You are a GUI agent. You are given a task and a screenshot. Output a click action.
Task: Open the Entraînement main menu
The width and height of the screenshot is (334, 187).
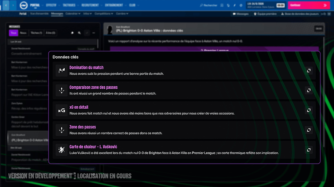(114, 5)
